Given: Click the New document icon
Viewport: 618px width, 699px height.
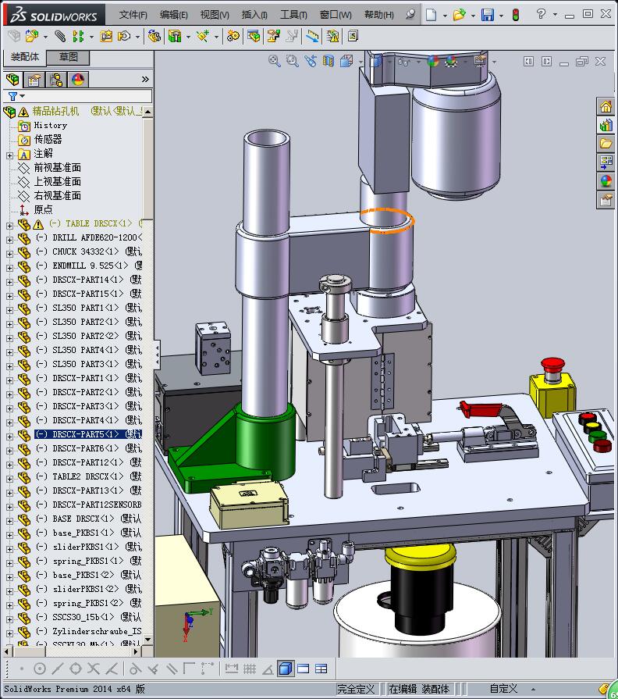Looking at the screenshot, I should [x=431, y=15].
